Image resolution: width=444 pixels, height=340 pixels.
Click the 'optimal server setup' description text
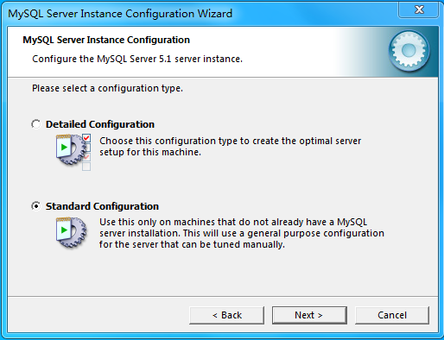click(230, 147)
